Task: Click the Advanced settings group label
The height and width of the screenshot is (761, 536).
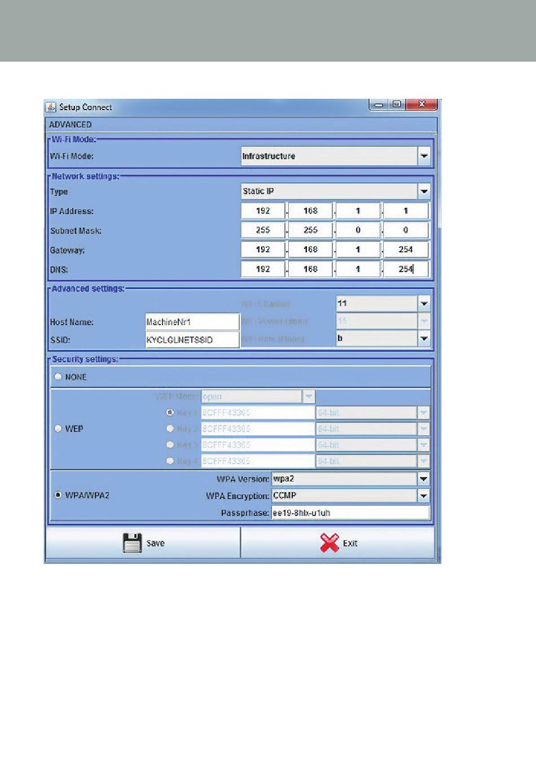Action: [88, 288]
